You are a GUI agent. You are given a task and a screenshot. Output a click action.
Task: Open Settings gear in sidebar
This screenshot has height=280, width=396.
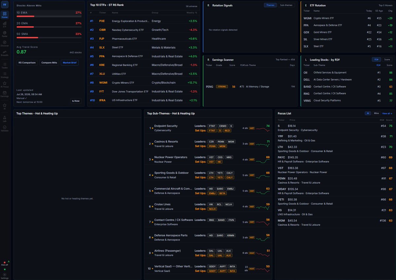5,275
